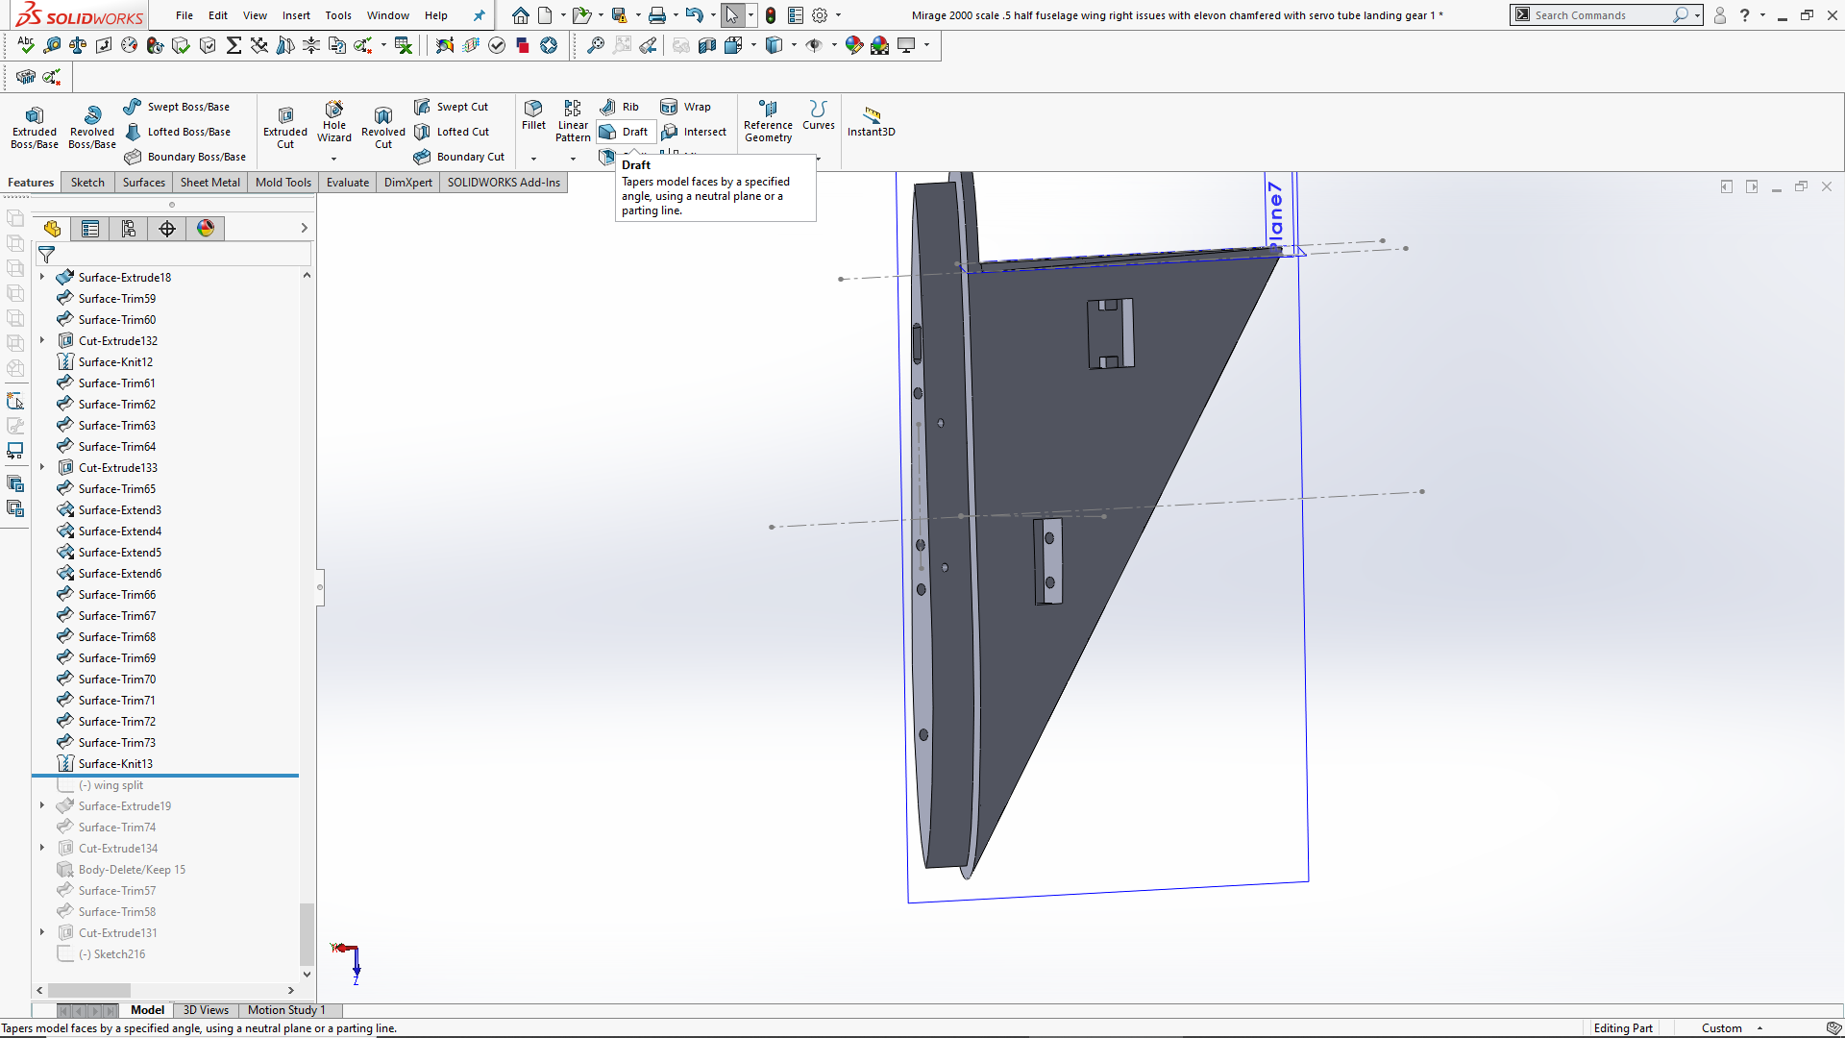Click the Rebuild traffic light icon
Image resolution: width=1845 pixels, height=1038 pixels.
[x=771, y=15]
